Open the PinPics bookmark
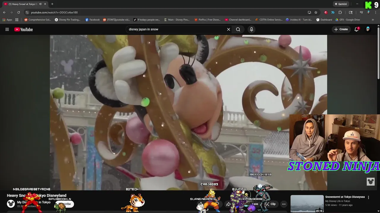The image size is (380, 213). click(208, 20)
